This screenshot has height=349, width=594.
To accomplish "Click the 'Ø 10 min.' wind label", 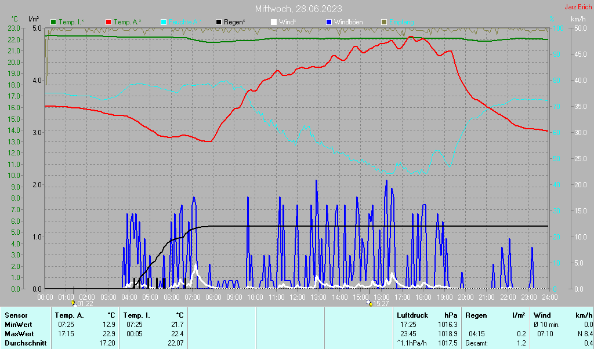I will coord(546,325).
